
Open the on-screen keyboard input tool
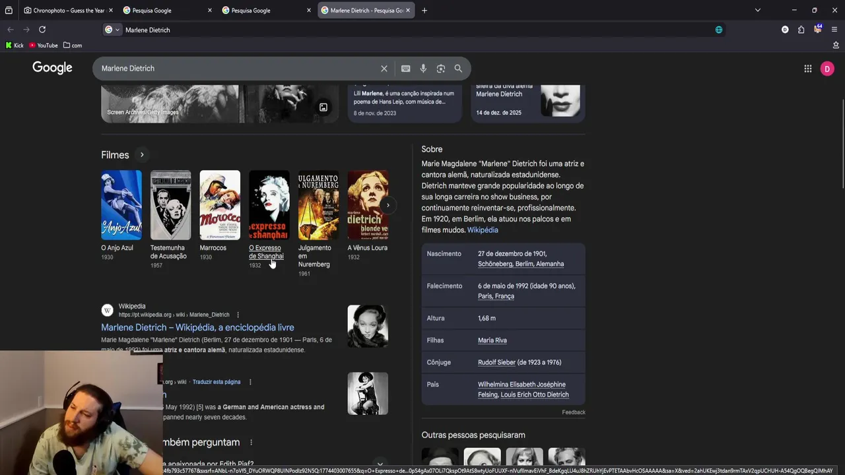click(x=405, y=69)
